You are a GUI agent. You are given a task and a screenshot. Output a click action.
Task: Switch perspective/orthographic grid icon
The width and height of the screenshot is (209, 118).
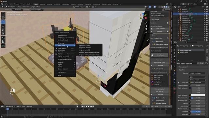[146, 32]
